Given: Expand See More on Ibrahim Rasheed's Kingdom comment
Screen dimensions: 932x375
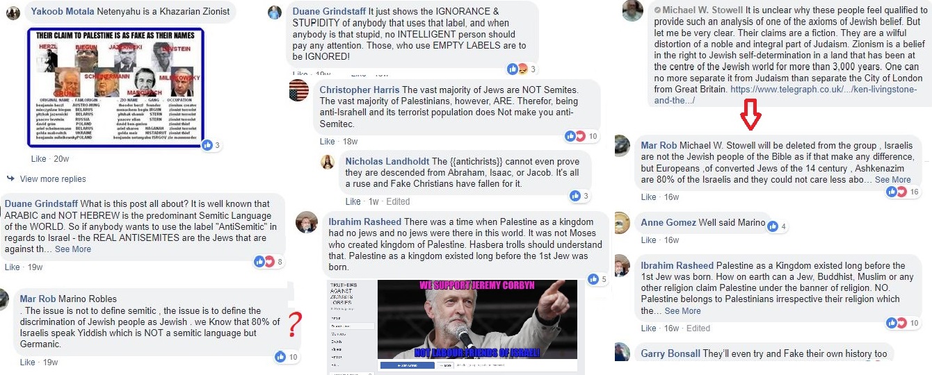Looking at the screenshot, I should [x=682, y=310].
